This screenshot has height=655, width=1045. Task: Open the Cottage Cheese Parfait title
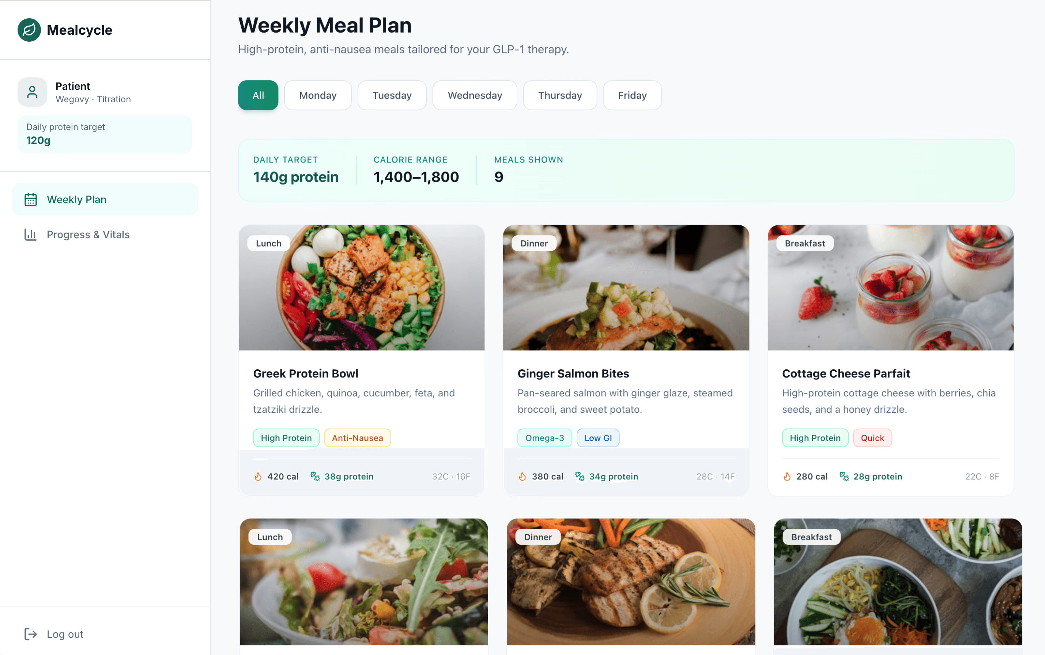[x=846, y=373]
